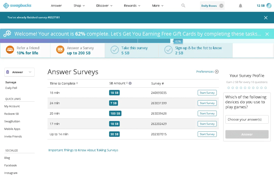
Task: Sort by SB Amount arrows
Action: (x=127, y=83)
